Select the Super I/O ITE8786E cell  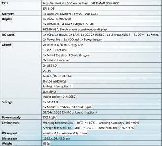pos(101,76)
